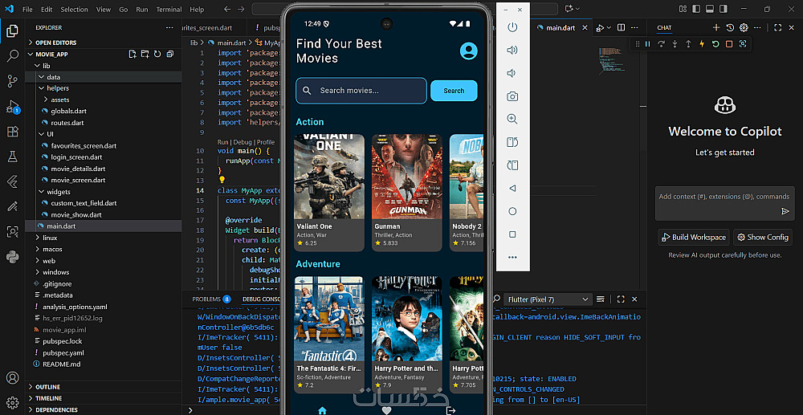Tap the profile avatar in movie app
The width and height of the screenshot is (803, 415).
468,51
